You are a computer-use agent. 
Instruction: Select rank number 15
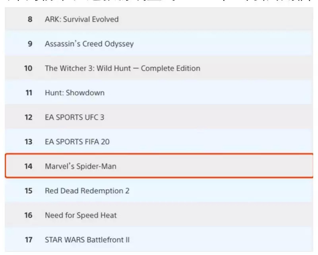pyautogui.click(x=28, y=191)
